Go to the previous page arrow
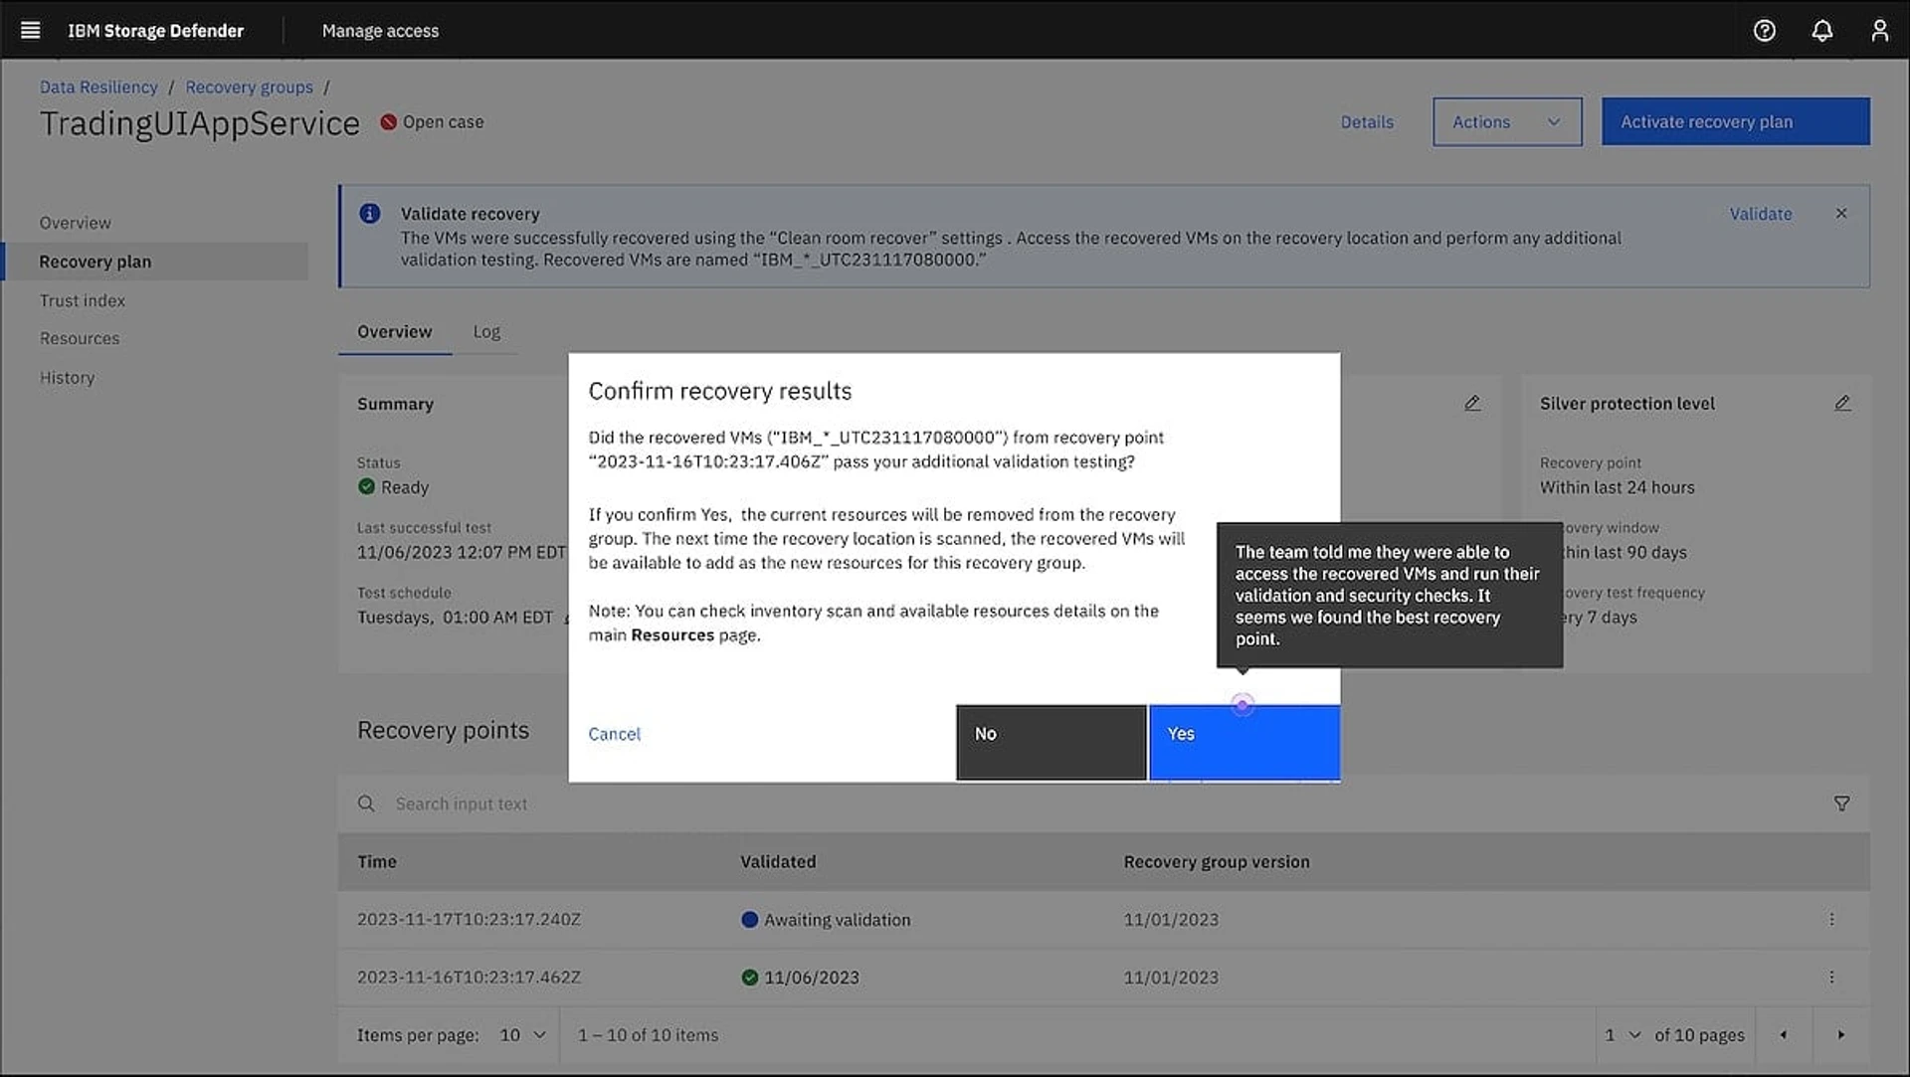This screenshot has width=1910, height=1077. tap(1784, 1035)
